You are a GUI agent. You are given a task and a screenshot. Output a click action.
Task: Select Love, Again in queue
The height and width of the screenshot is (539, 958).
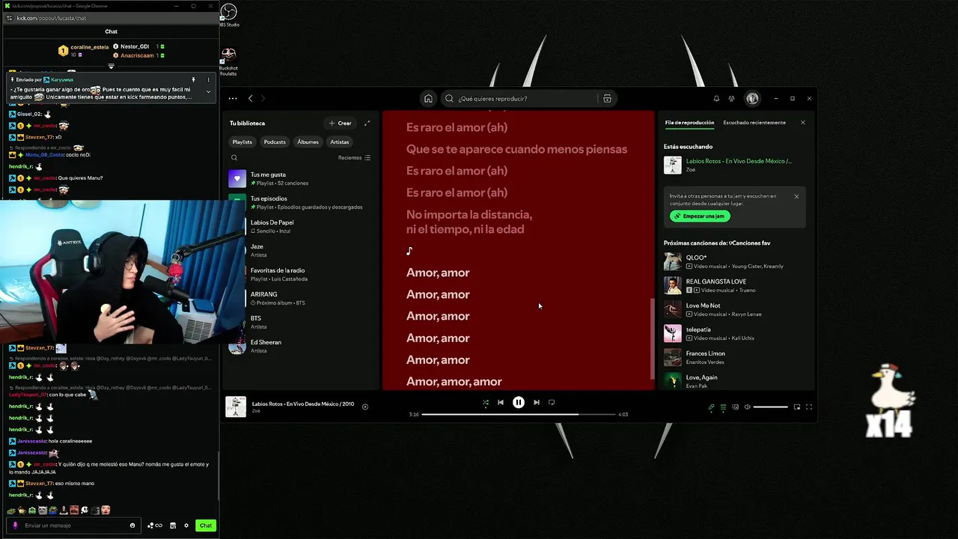735,380
